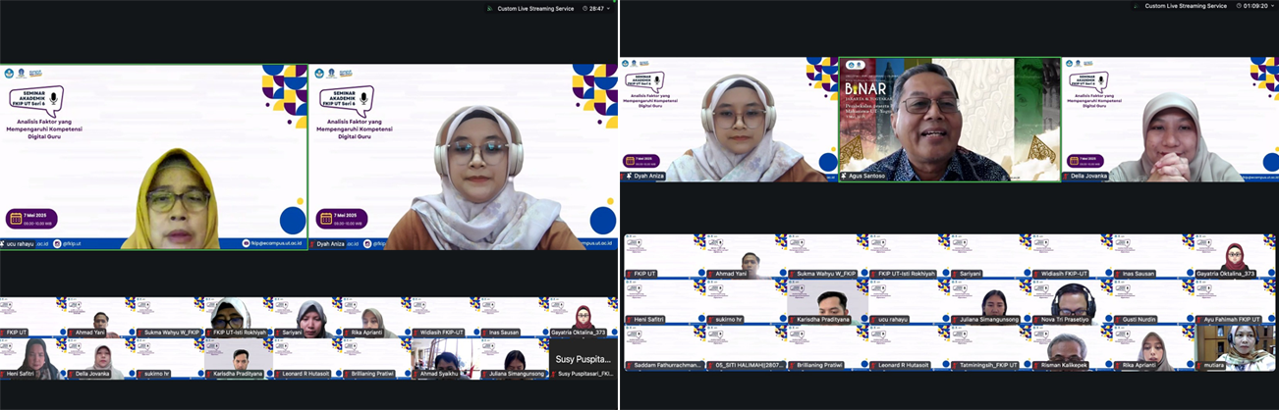
Task: Select Juliana Simangunsong tile in the 01:09:20 meeting
Action: (x=991, y=302)
